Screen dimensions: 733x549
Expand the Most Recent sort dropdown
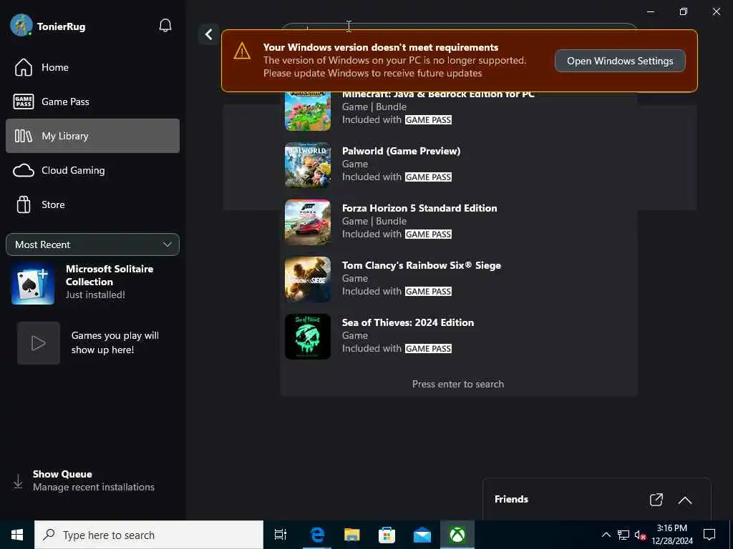point(92,244)
